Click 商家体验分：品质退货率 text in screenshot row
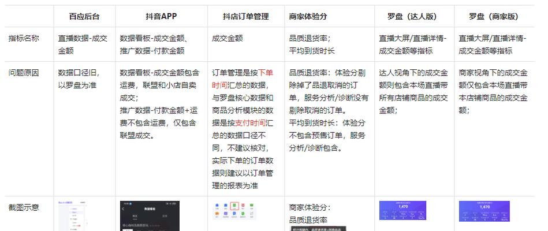This screenshot has width=548, height=231. point(310,214)
